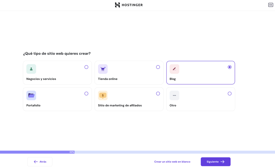Click Crear un sitio web en blanco link
Viewport: 275px width, 168px height.
[172, 162]
